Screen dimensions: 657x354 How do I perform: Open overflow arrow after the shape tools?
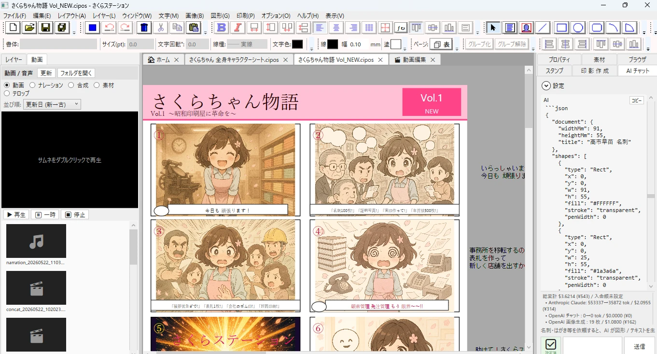click(643, 32)
